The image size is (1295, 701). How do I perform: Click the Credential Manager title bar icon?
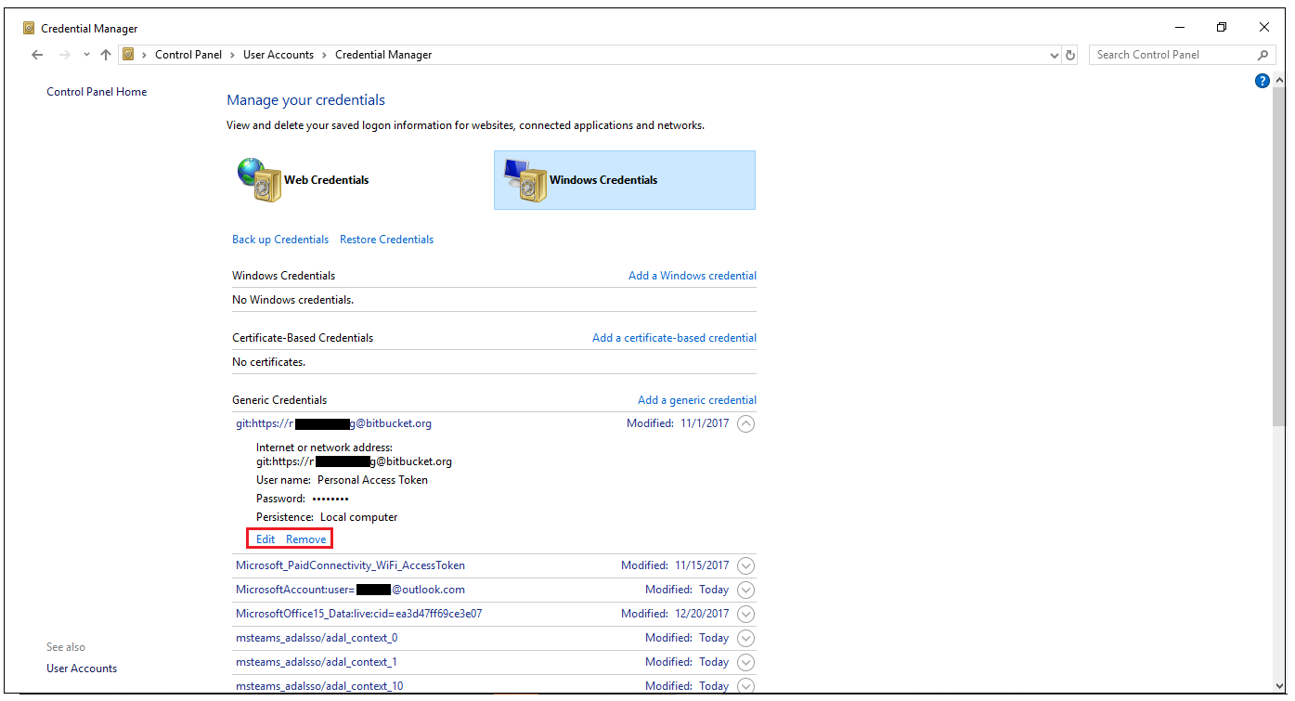pos(29,28)
